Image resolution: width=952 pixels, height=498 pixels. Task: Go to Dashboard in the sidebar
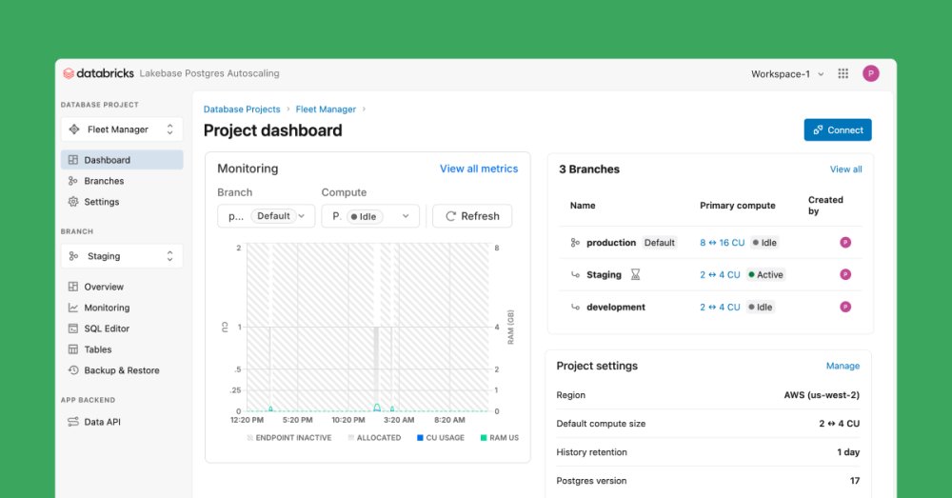point(122,160)
